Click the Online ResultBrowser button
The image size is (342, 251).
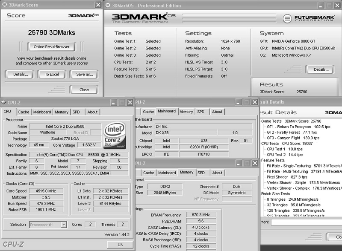point(51,46)
